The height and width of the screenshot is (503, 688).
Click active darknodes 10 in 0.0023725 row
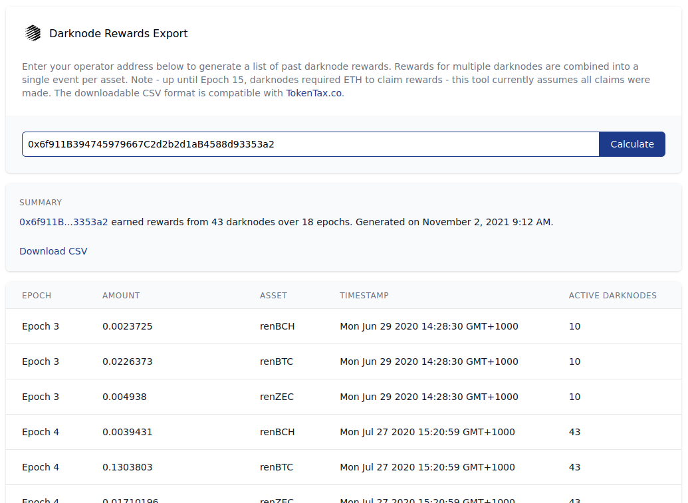(x=574, y=326)
